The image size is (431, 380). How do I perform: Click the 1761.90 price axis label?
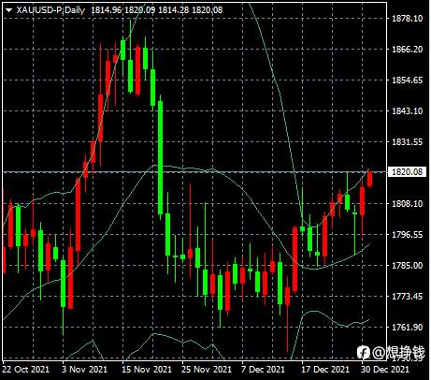(x=407, y=328)
